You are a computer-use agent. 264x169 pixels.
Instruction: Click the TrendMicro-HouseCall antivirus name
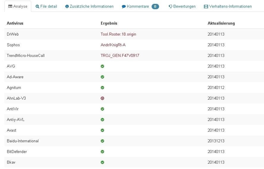[26, 56]
